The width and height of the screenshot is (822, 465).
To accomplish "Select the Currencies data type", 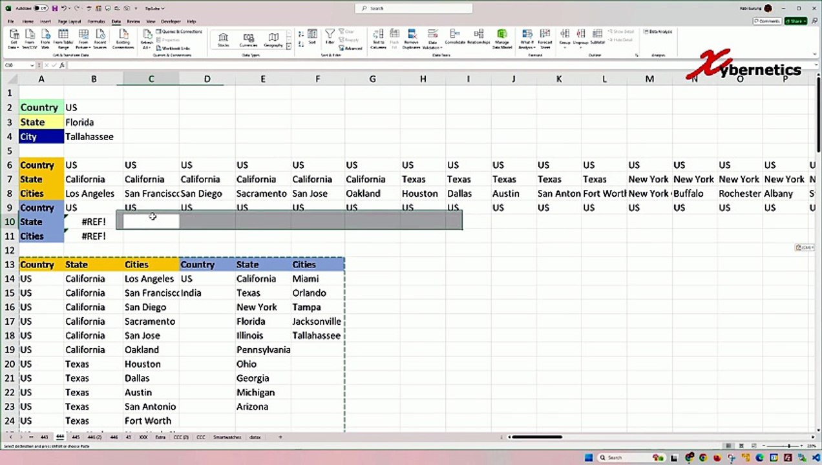I will (248, 40).
